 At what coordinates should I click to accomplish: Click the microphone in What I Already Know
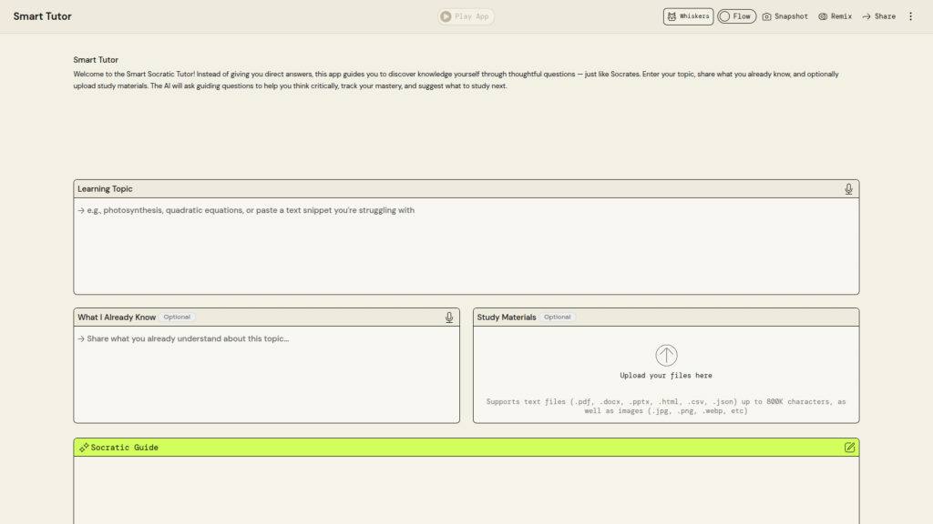(x=449, y=317)
